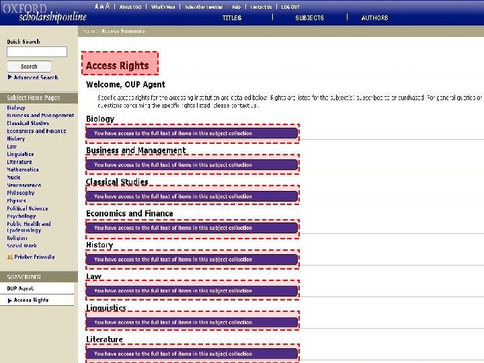Open Physics subject page
Screen dimensions: 484x363
tap(16, 200)
